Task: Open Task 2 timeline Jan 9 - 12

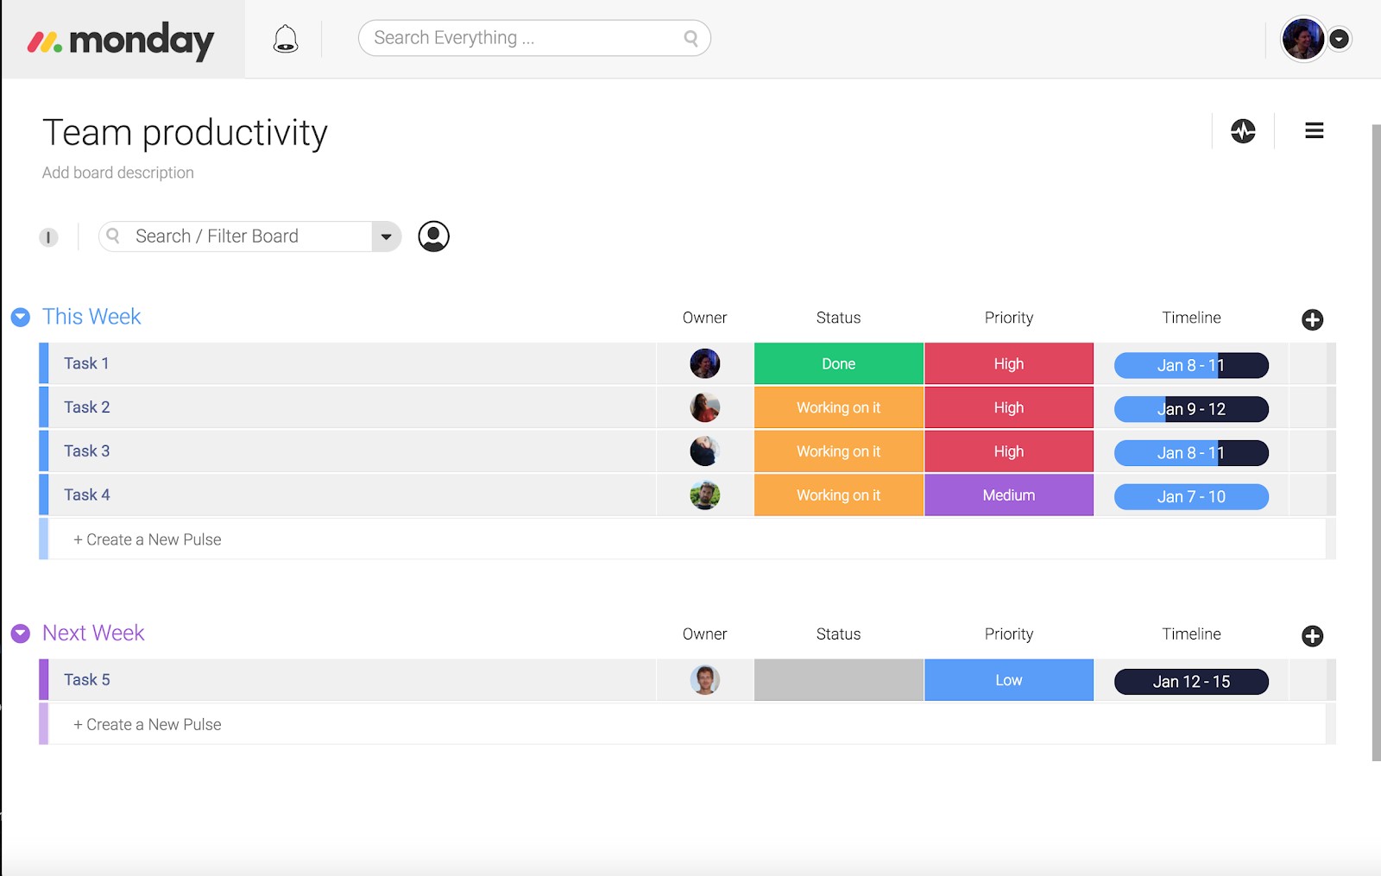Action: tap(1191, 409)
